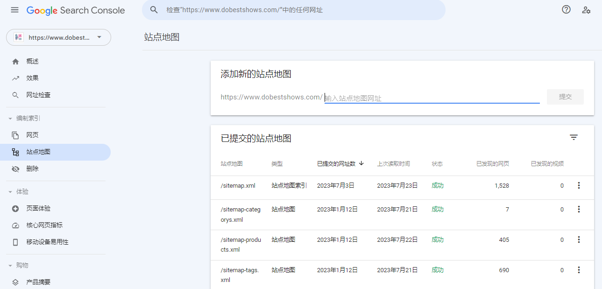The image size is (602, 289).
Task: Click the 1,528 discovered pages value
Action: (502, 185)
